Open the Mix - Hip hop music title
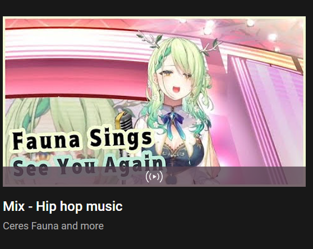The height and width of the screenshot is (249, 313). click(63, 206)
